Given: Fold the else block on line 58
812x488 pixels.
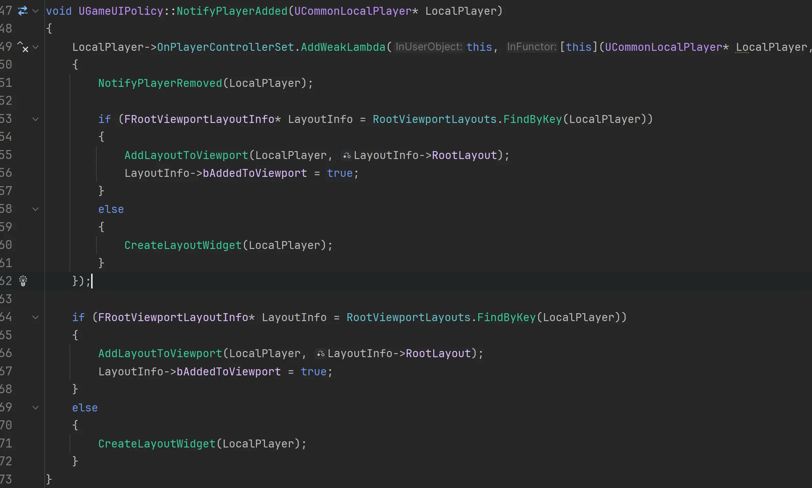Looking at the screenshot, I should coord(35,209).
